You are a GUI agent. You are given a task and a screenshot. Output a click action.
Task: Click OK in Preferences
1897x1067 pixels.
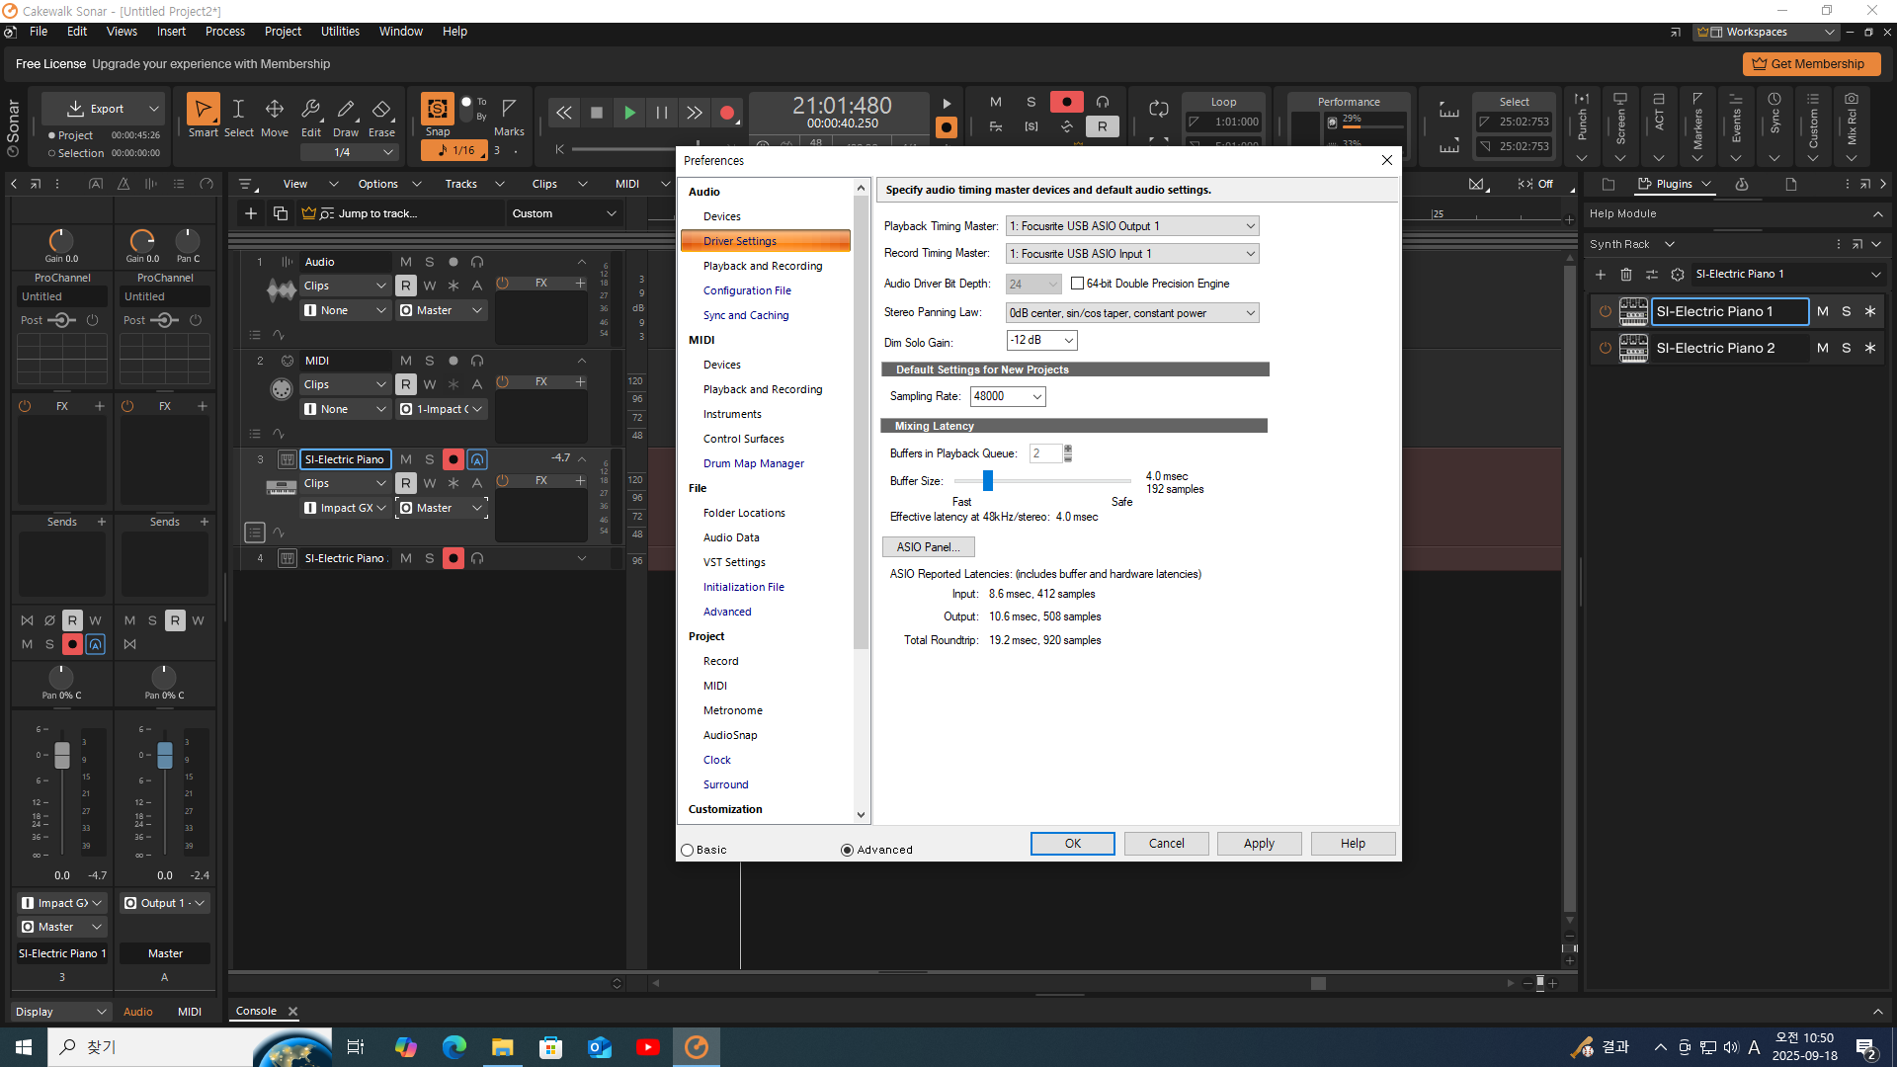coord(1073,844)
